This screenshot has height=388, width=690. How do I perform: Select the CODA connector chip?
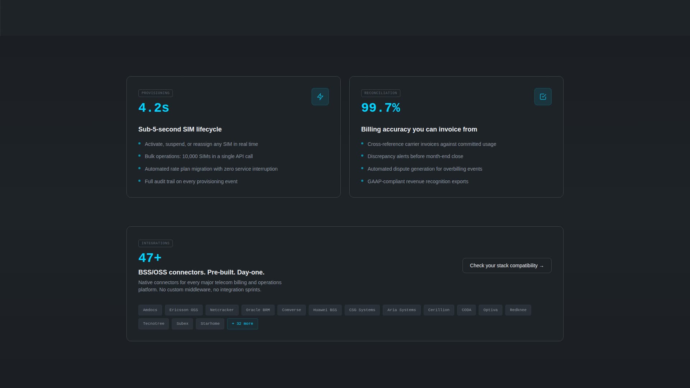(x=466, y=310)
